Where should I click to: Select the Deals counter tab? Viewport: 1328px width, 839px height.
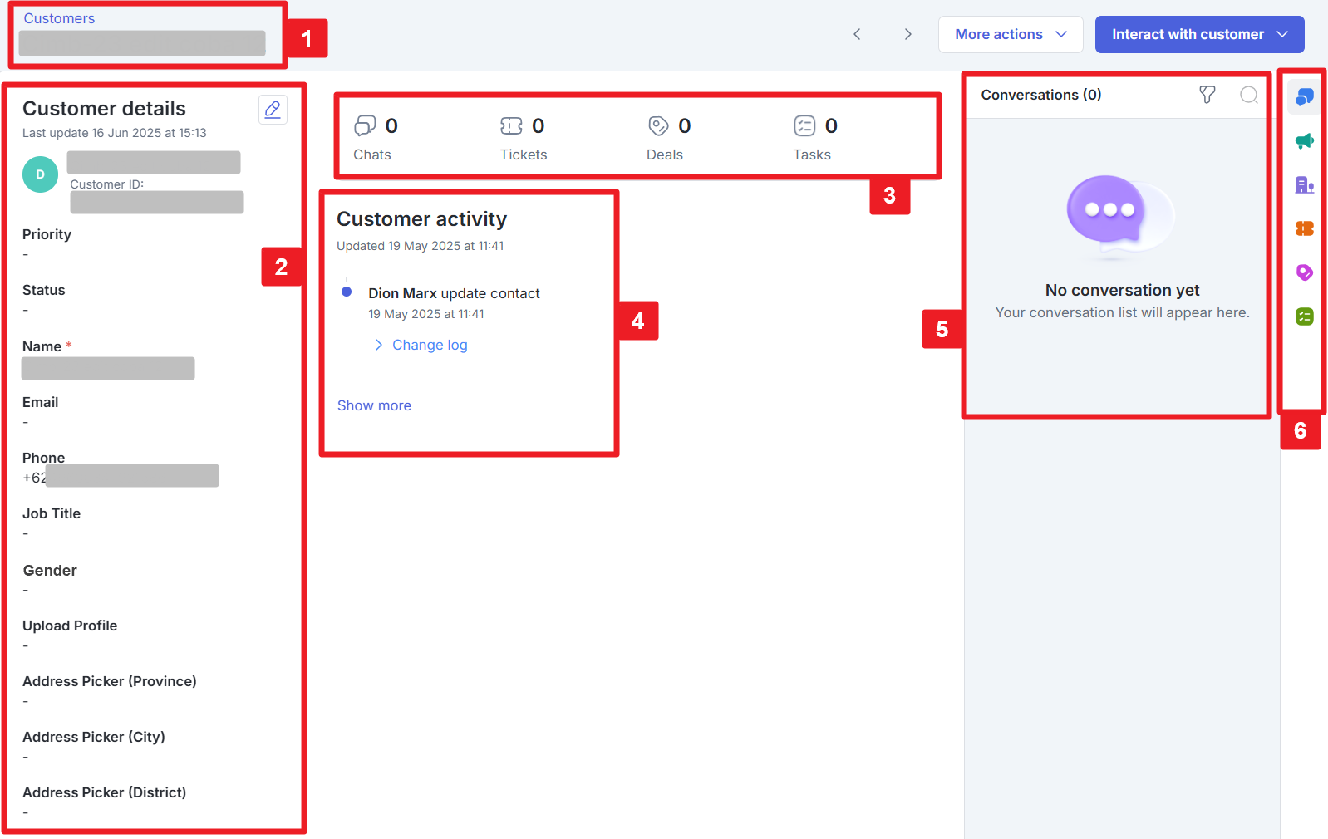pos(667,138)
